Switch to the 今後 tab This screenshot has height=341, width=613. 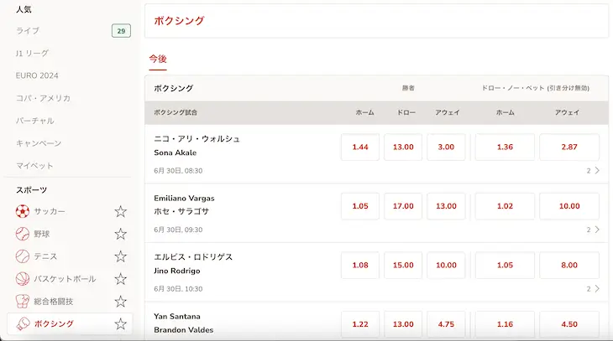(158, 59)
